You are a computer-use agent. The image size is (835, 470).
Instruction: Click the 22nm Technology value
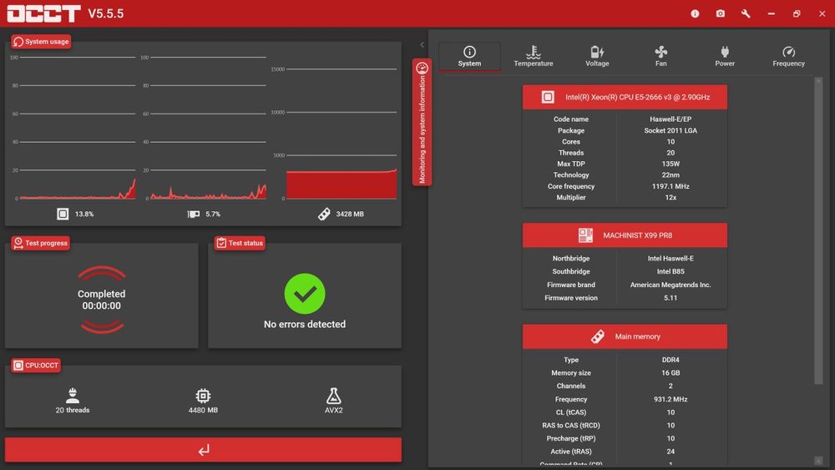pyautogui.click(x=671, y=175)
